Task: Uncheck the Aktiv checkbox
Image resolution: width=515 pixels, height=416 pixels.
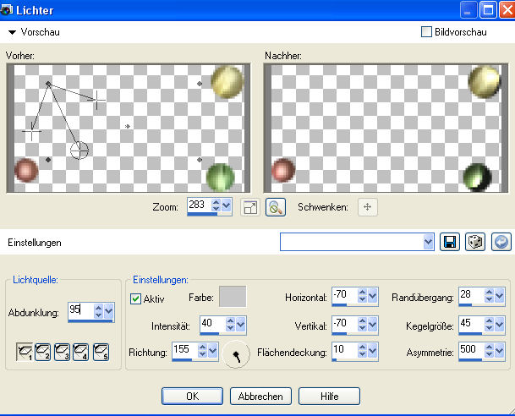Action: (x=136, y=298)
